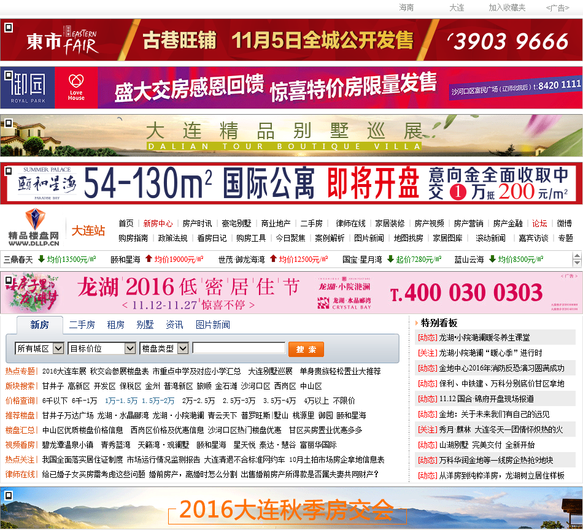Click the square icon on the villa tour banner

click(9, 123)
